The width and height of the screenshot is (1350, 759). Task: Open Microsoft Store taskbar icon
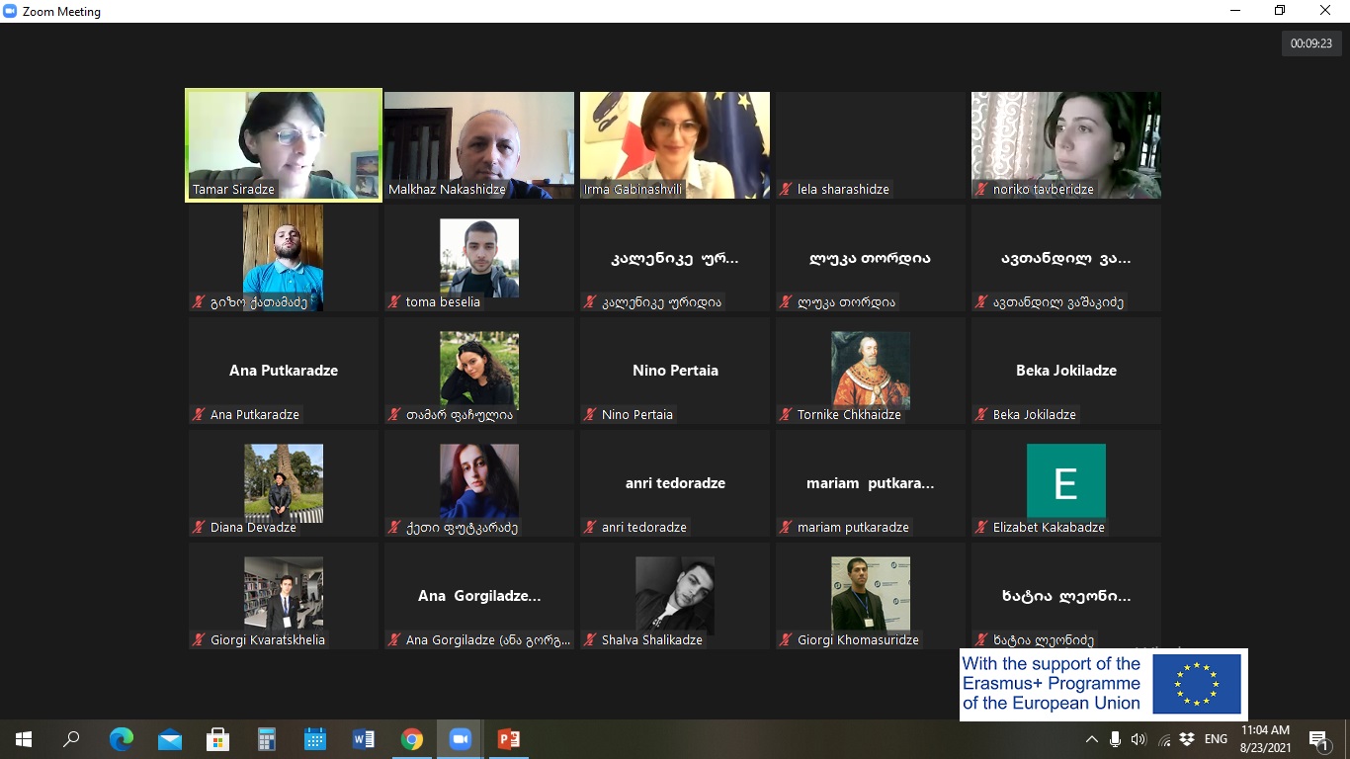coord(218,739)
